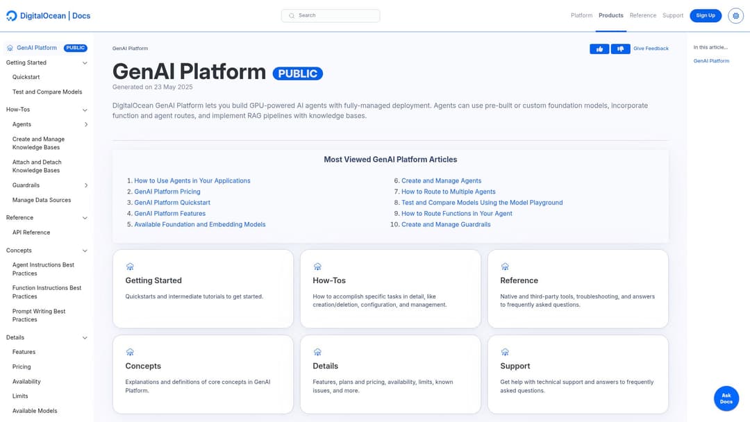The height and width of the screenshot is (422, 750).
Task: Open Create and Manage Agents link
Action: tap(442, 180)
